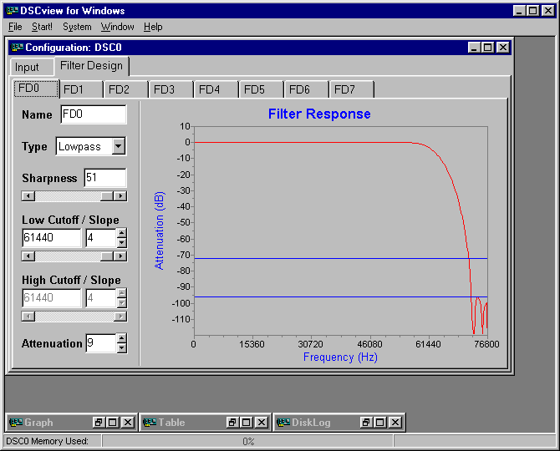Expand the Type dropdown arrow
560x451 pixels.
point(119,146)
